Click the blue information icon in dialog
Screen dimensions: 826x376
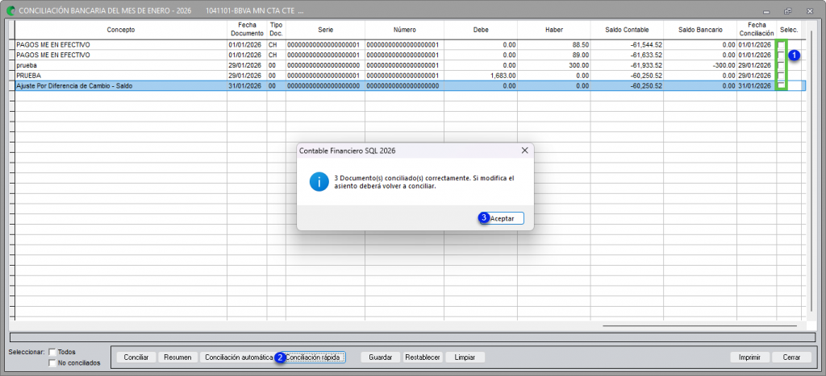[319, 182]
